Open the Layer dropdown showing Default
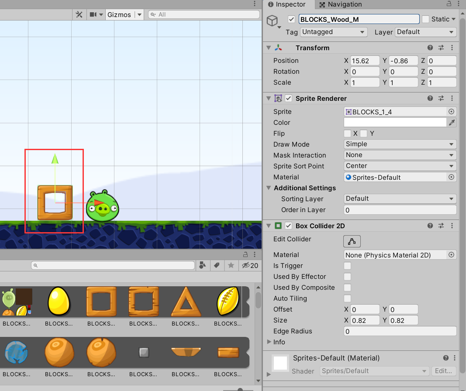The width and height of the screenshot is (466, 391). tap(425, 32)
